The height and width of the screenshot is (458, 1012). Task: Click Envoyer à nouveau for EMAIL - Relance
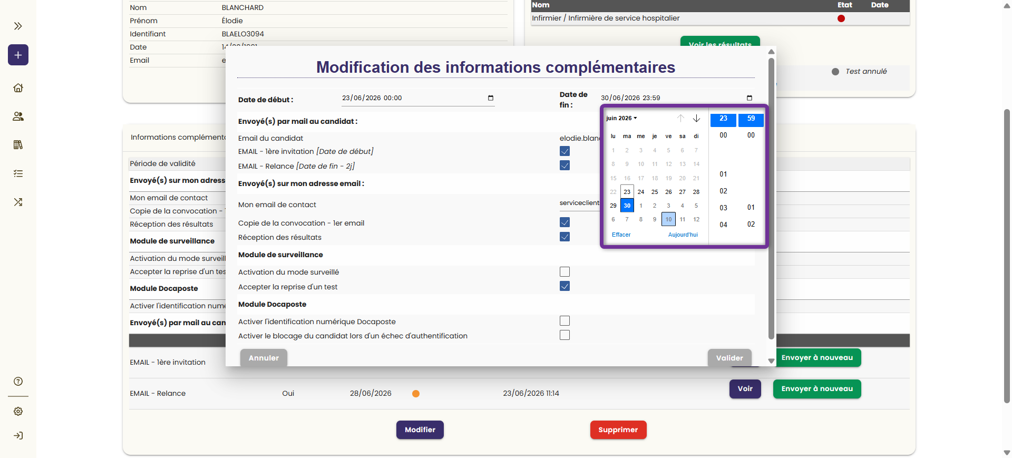tap(817, 389)
